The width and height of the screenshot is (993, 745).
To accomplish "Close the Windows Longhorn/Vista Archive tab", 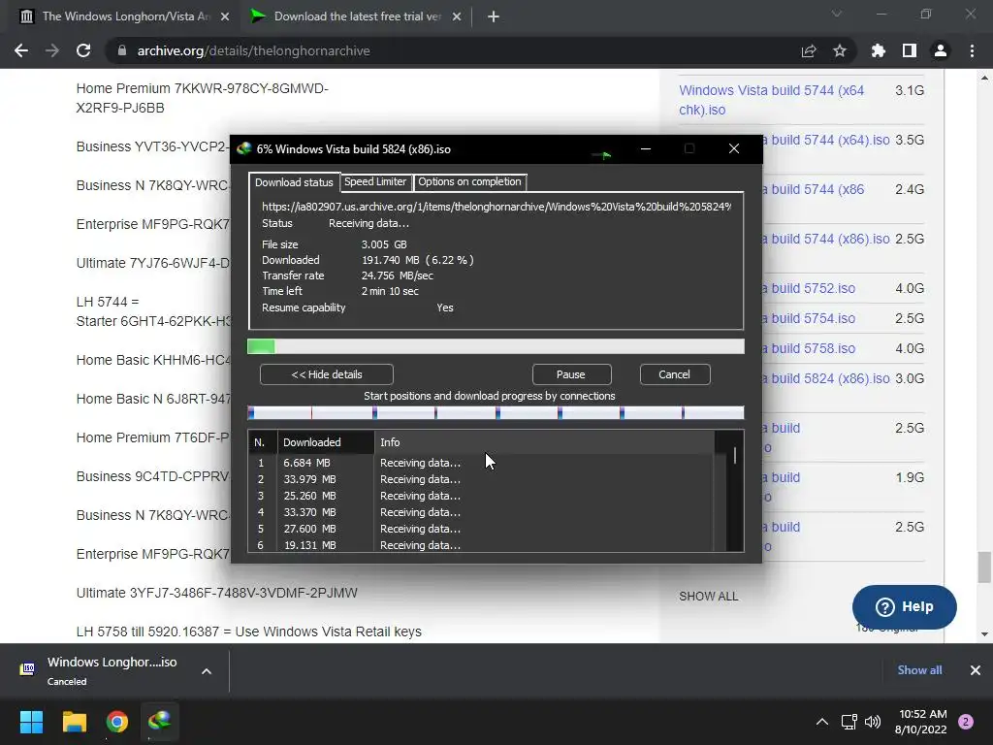I will [x=225, y=16].
